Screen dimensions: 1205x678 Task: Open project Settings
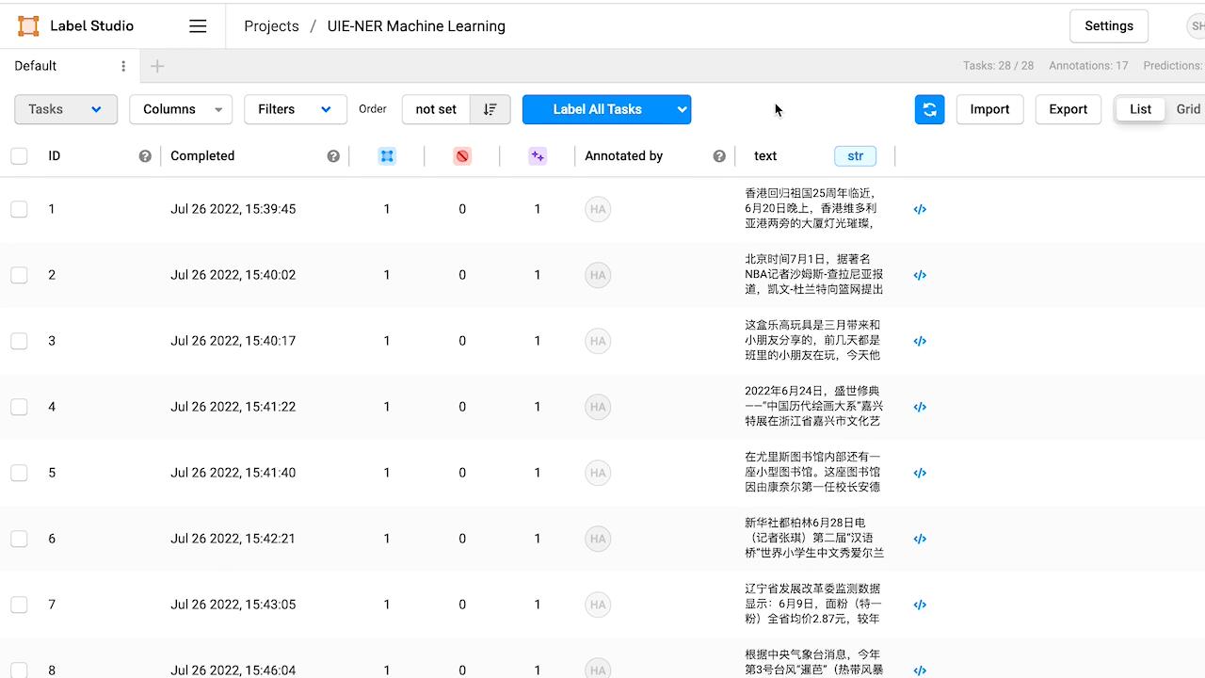pyautogui.click(x=1108, y=25)
